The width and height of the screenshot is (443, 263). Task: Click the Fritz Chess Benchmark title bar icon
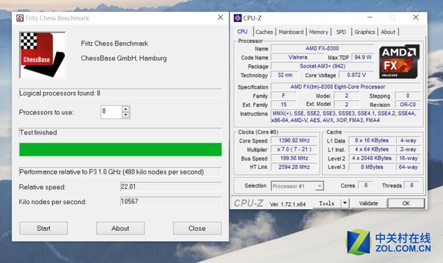pyautogui.click(x=20, y=19)
